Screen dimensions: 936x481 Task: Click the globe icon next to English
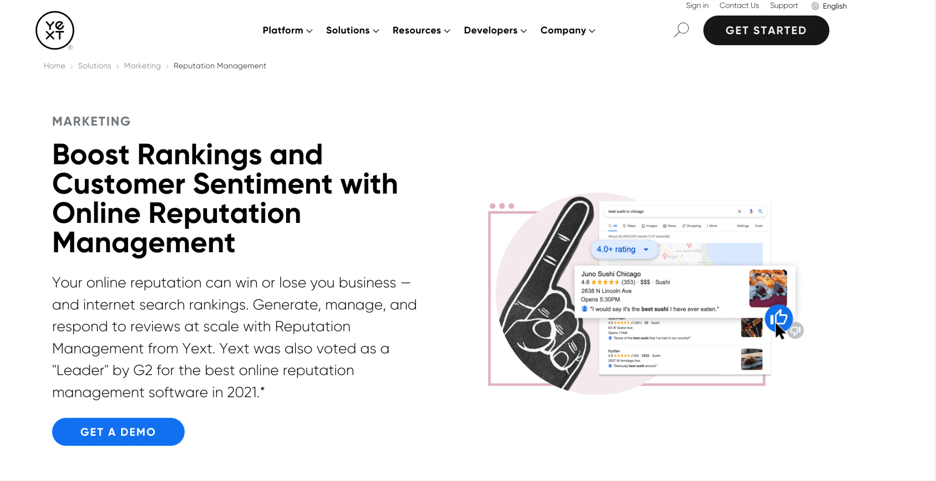816,5
